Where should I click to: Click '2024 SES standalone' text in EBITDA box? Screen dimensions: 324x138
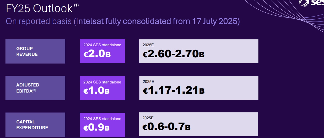(x=102, y=82)
